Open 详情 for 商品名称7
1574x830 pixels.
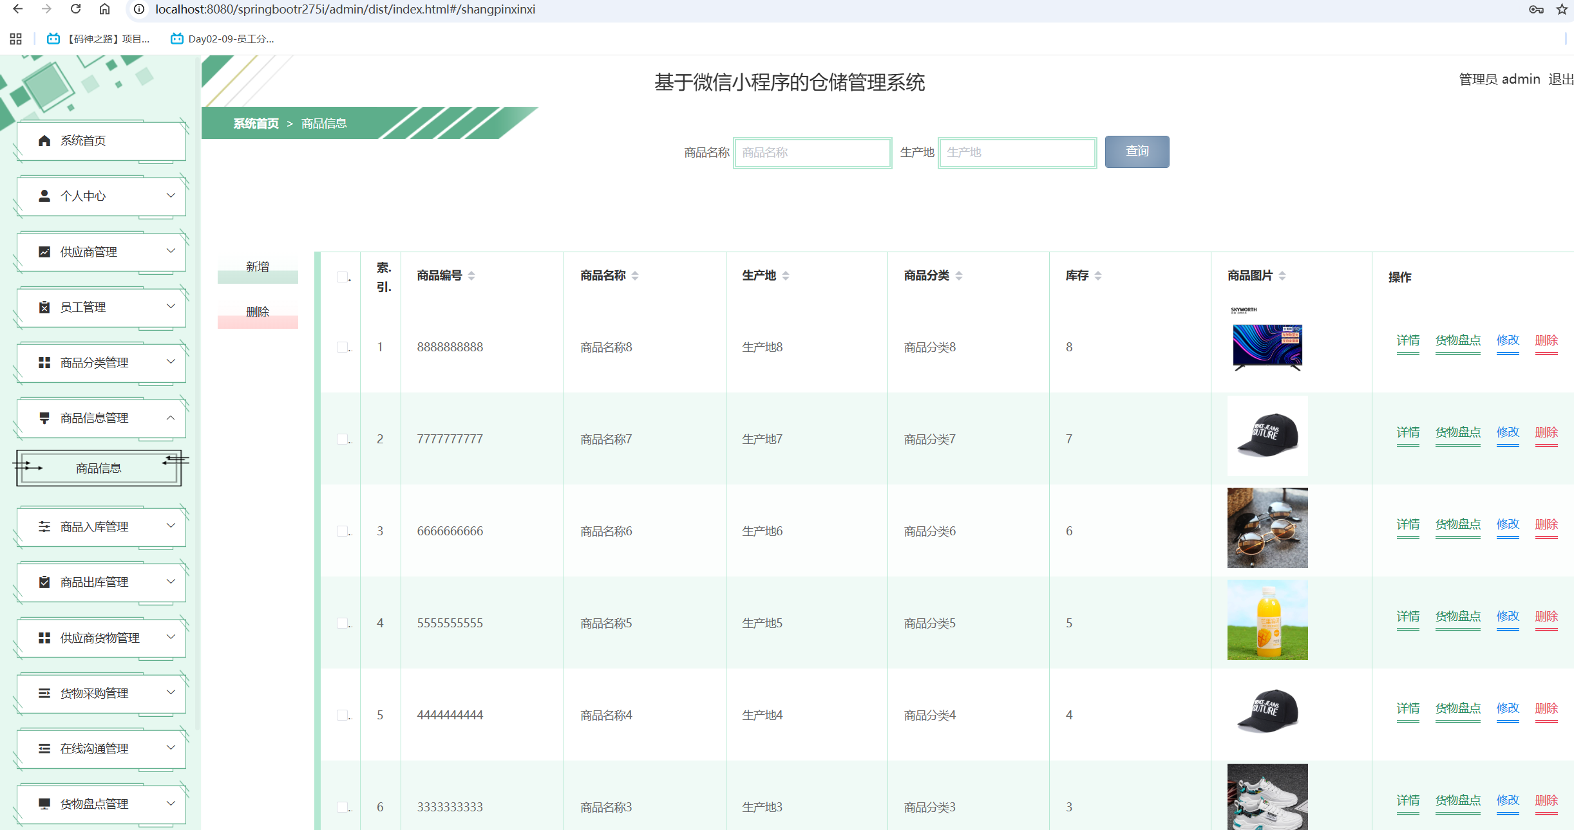(1408, 432)
